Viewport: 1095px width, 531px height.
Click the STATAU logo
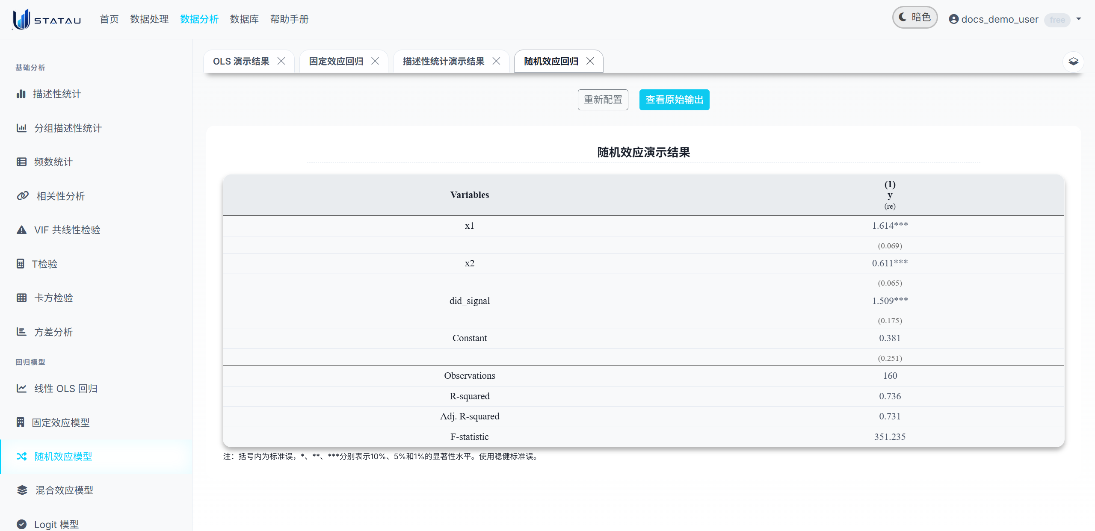[47, 20]
